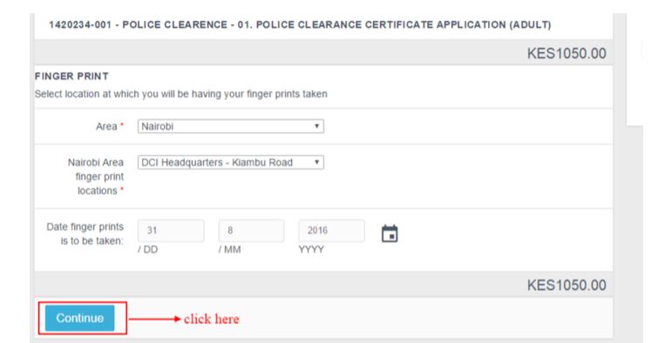
Task: Click the Date finger prints is to be taken label
Action: click(x=85, y=234)
